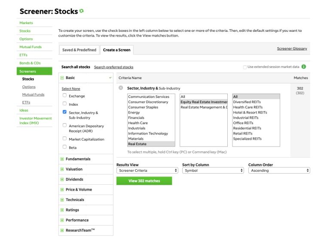Viewport: 333px width, 244px height.
Task: Toggle Use extended session market data checkbox
Action: tap(245, 67)
